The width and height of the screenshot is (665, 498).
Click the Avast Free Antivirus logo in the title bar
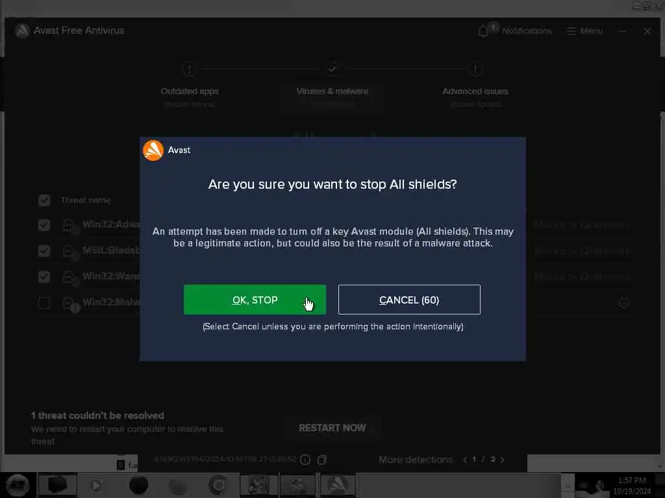22,30
